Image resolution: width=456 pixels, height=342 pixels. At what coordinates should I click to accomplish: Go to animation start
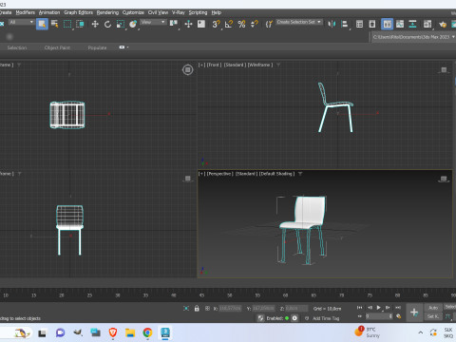(x=359, y=307)
